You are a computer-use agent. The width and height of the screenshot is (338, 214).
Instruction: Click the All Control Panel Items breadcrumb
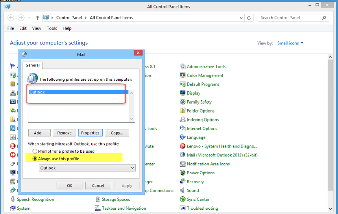[111, 18]
